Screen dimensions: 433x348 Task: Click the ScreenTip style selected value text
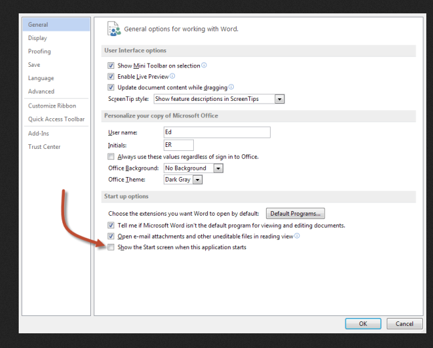[207, 99]
